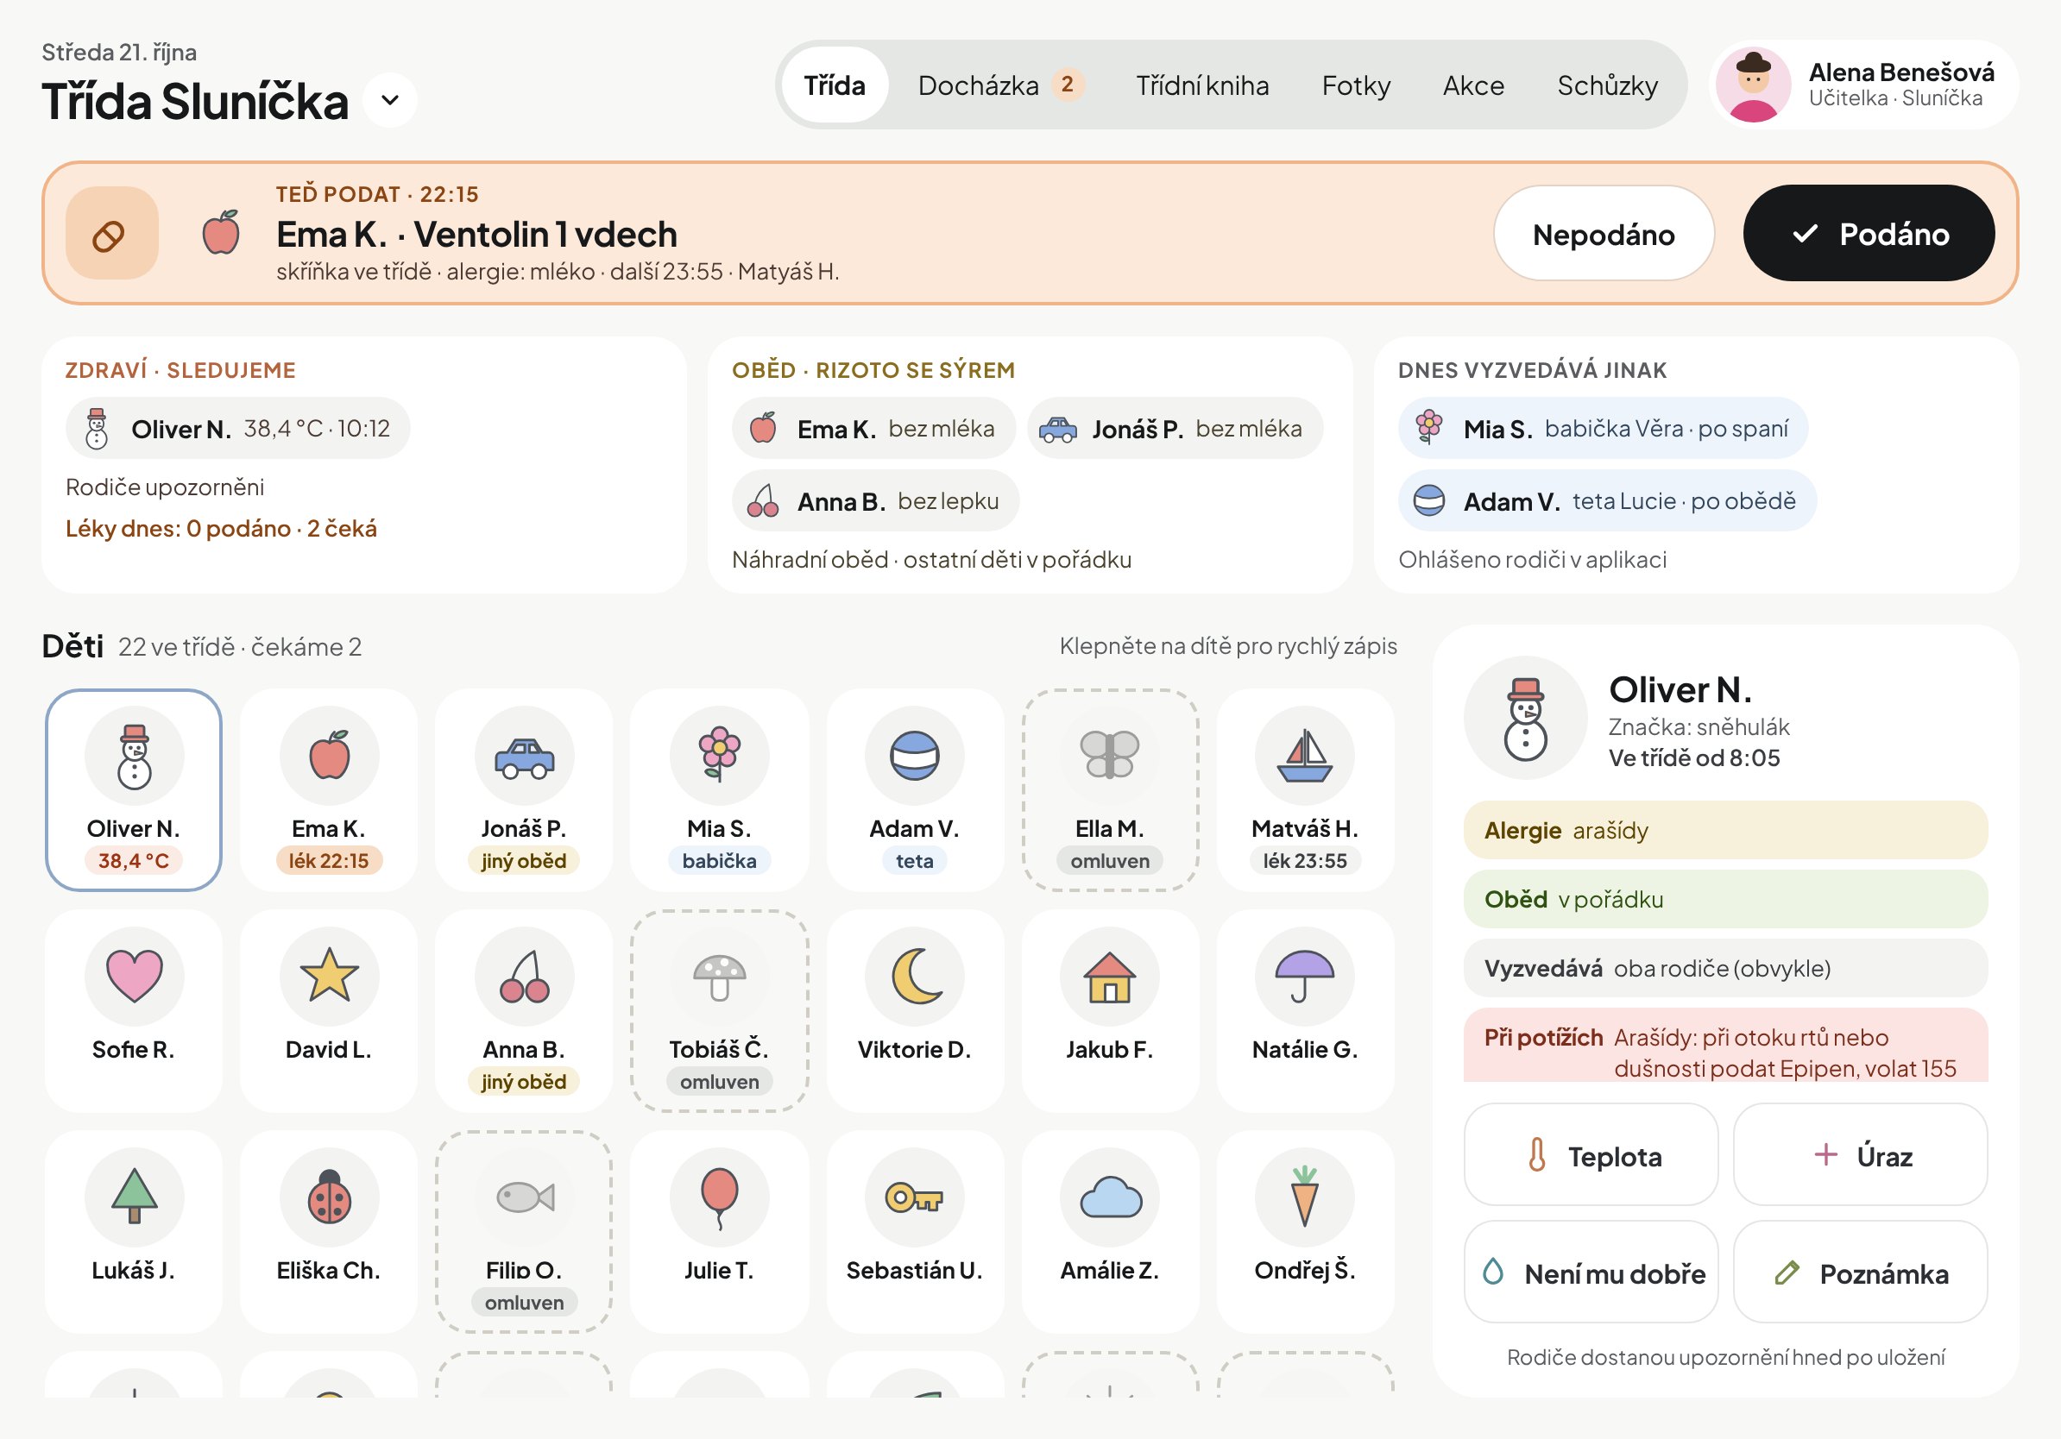Image resolution: width=2061 pixels, height=1439 pixels.
Task: Select Sebastián U. key card
Action: (915, 1231)
